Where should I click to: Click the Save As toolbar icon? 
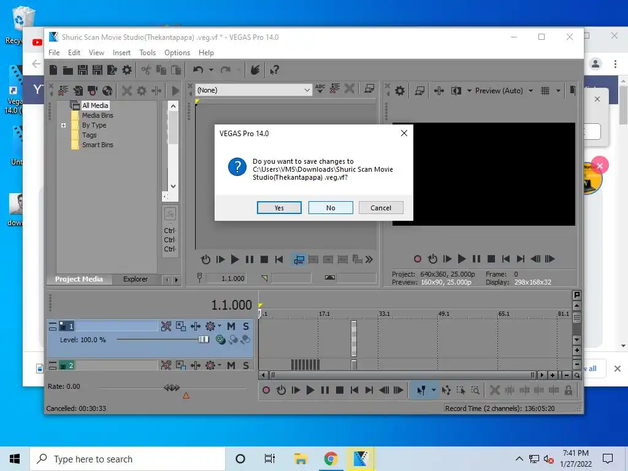(98, 70)
